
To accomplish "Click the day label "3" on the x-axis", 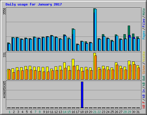I will 18,112.
